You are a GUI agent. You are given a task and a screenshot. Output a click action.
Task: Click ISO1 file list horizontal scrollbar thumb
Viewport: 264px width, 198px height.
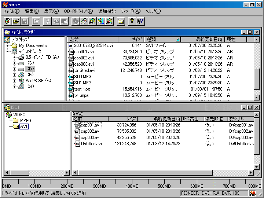point(145,173)
